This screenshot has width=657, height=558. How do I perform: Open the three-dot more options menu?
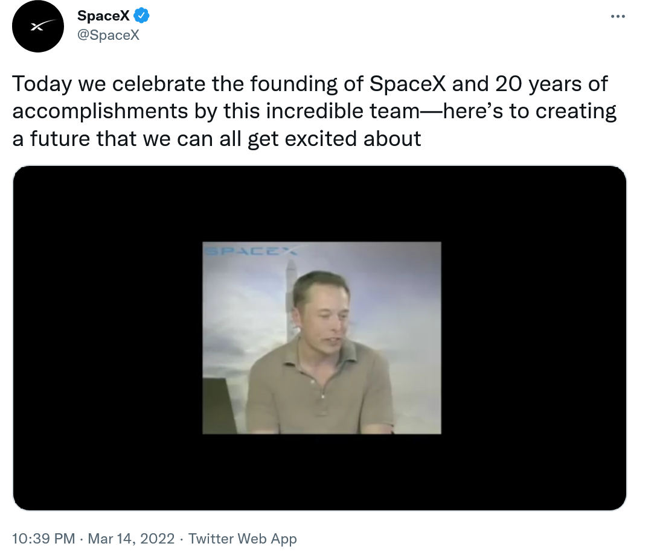[618, 16]
